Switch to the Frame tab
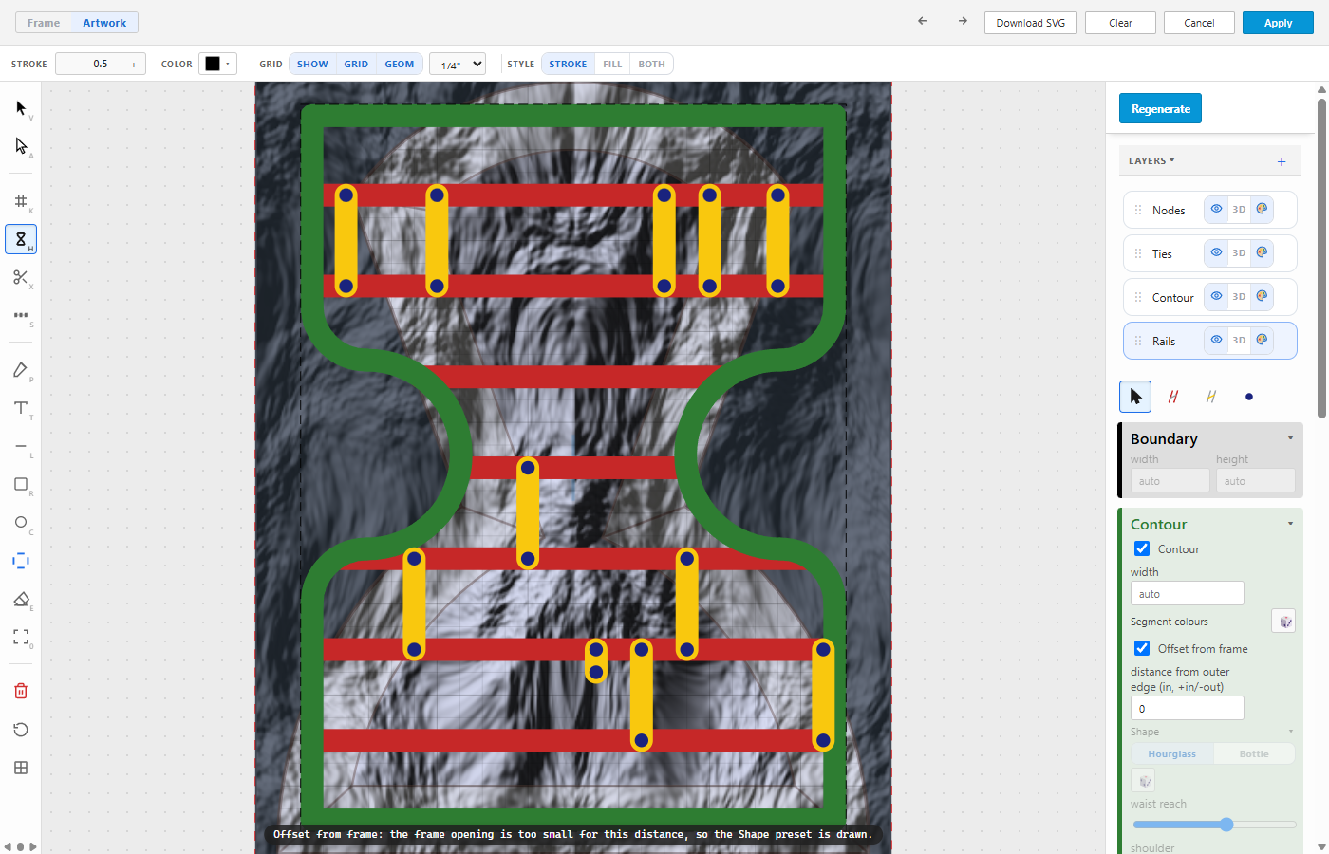 click(x=44, y=23)
